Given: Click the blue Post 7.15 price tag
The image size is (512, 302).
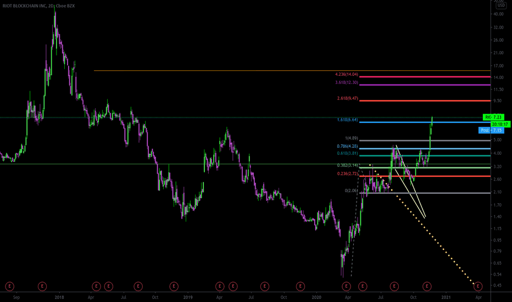Looking at the screenshot, I should [491, 130].
